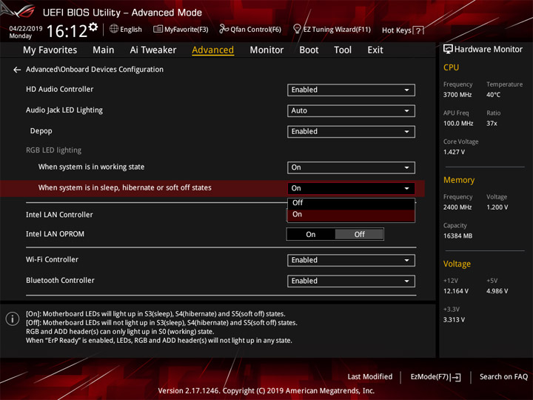Click the Hot Keys question mark icon
Screen dimensions: 533x400
coord(419,30)
